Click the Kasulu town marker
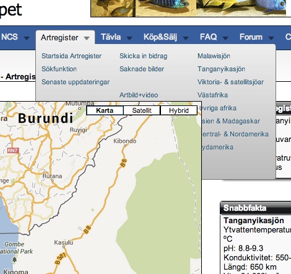The image size is (291, 274). pyautogui.click(x=64, y=247)
